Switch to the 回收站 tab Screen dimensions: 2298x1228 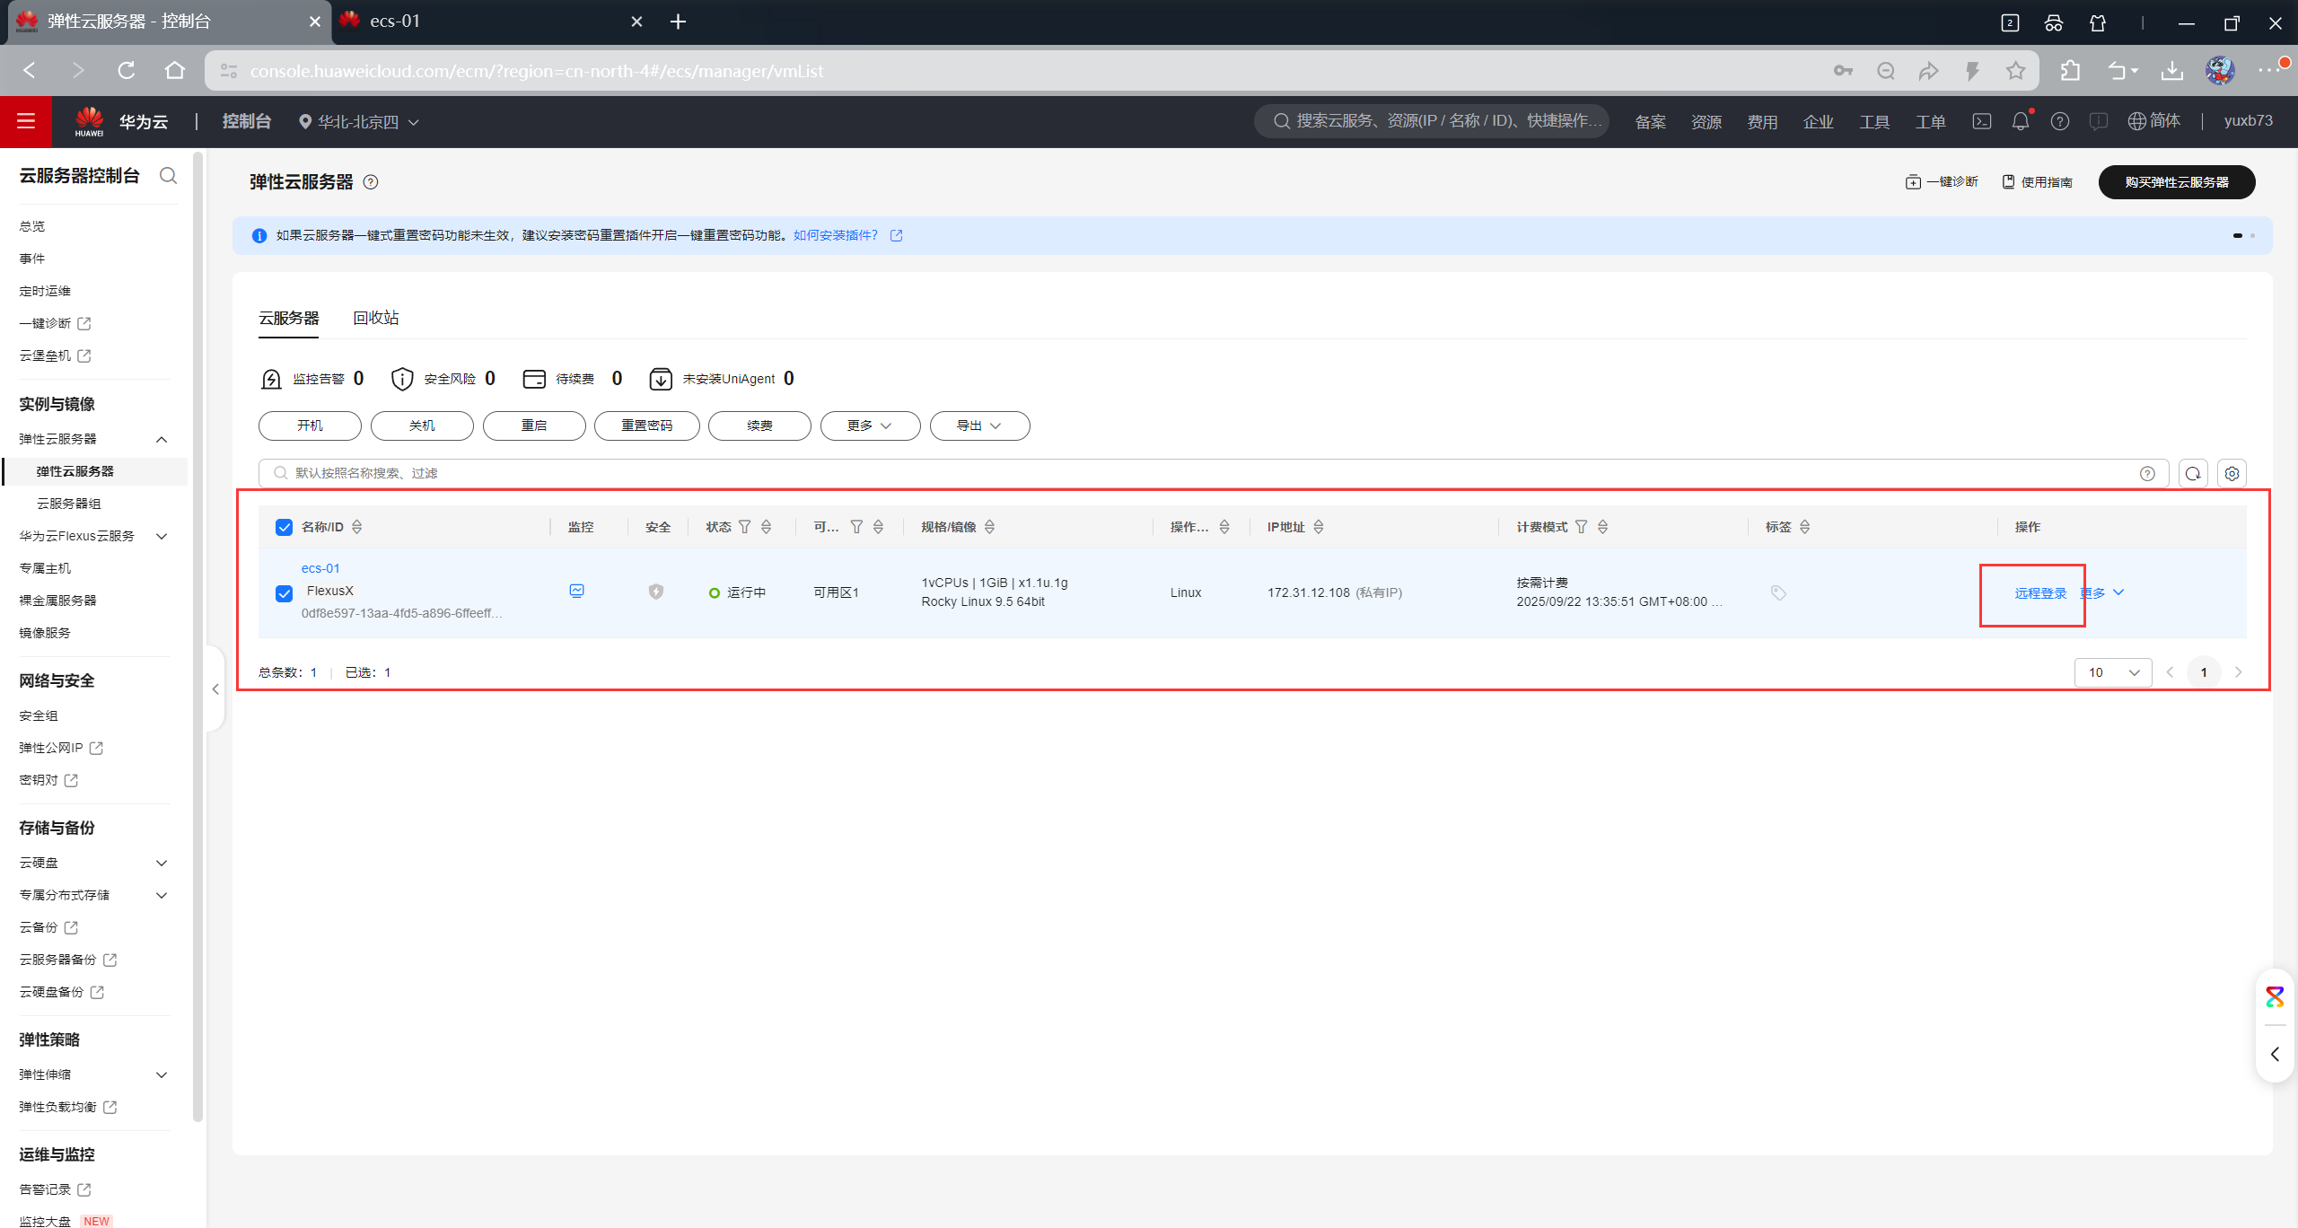375,318
